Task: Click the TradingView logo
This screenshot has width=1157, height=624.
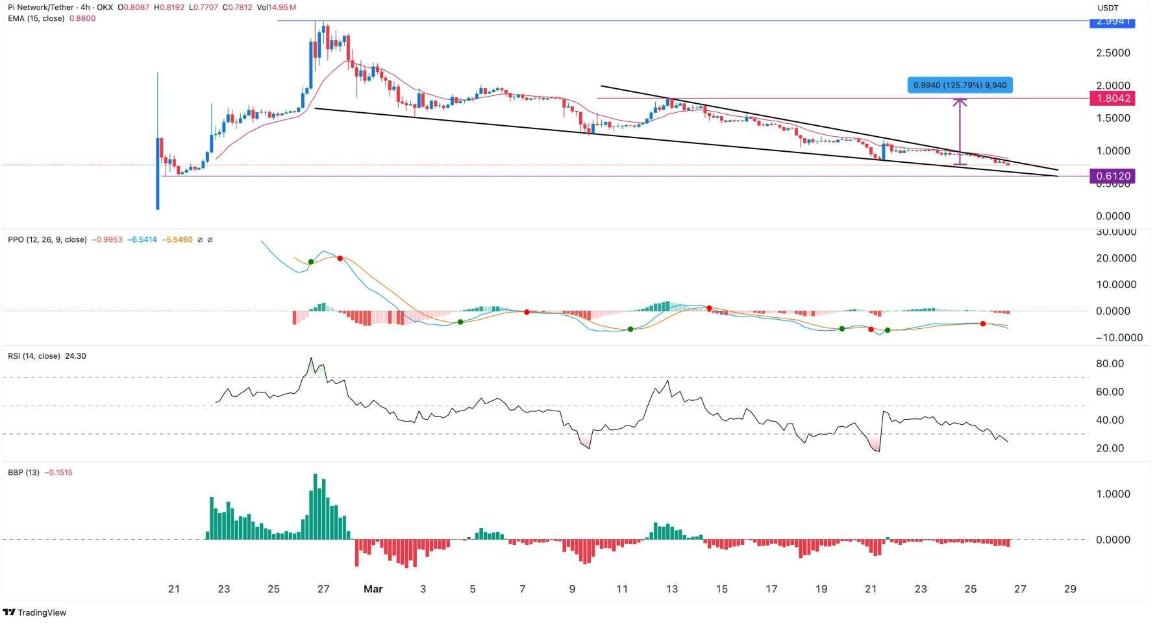Action: click(35, 612)
